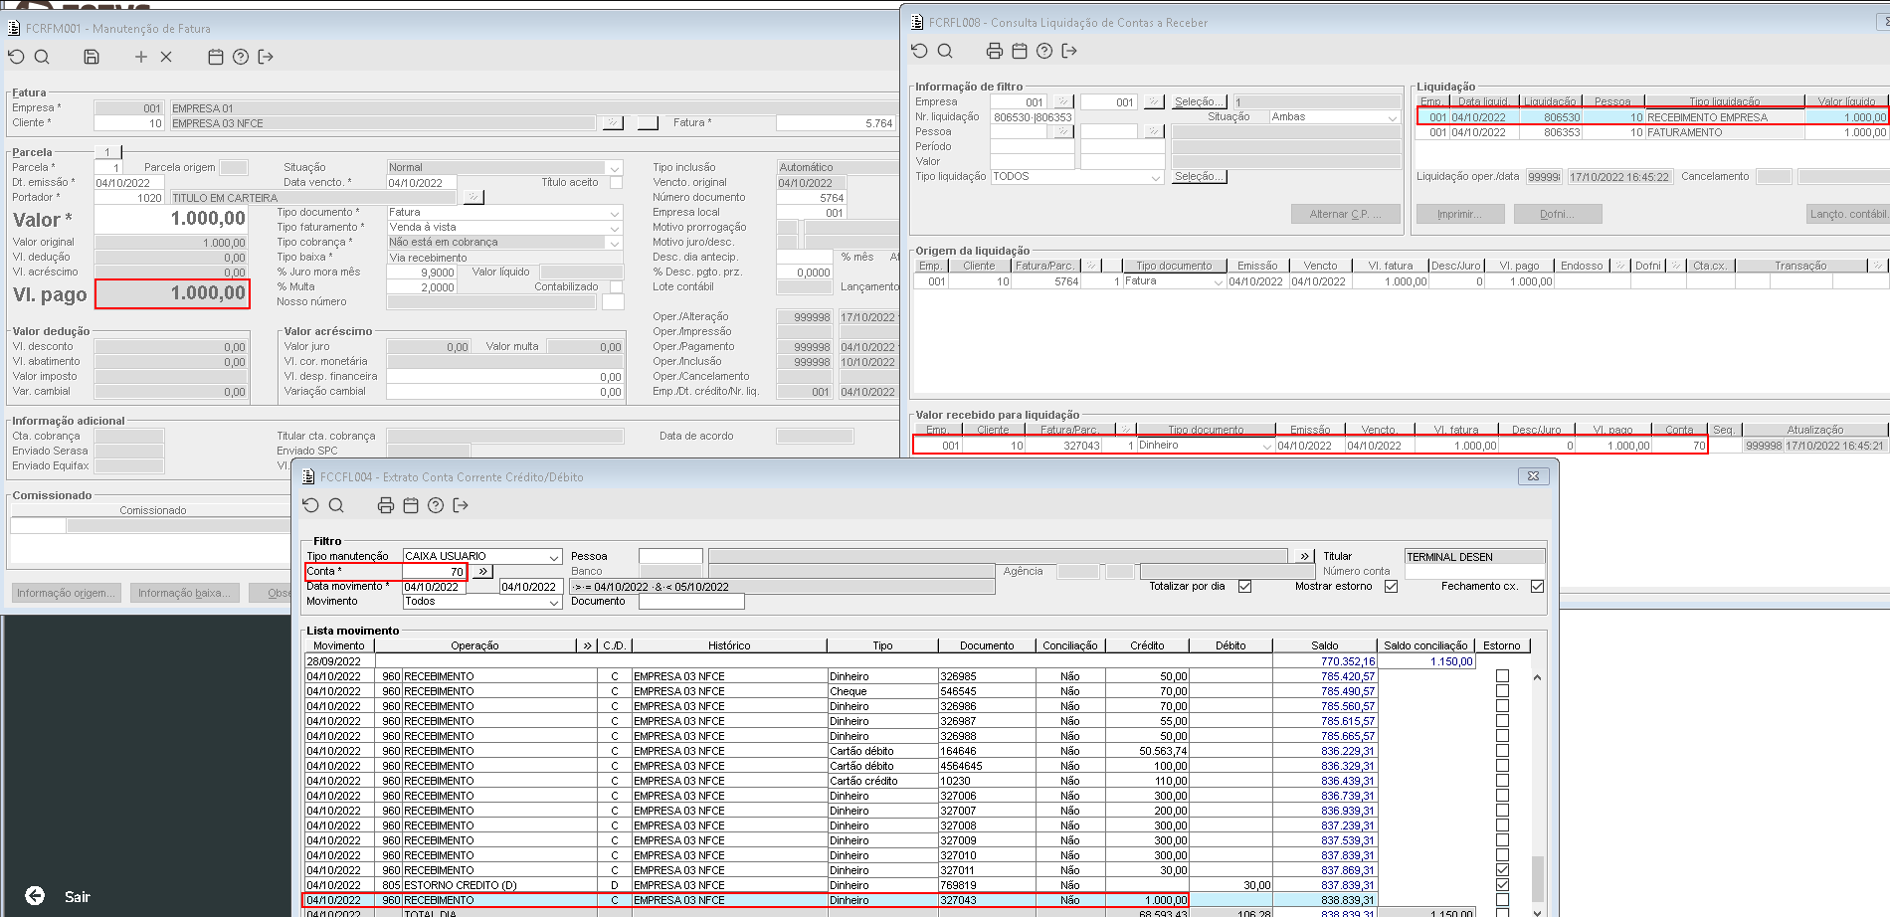Click the Informação baixa button
The height and width of the screenshot is (917, 1890).
tap(185, 593)
